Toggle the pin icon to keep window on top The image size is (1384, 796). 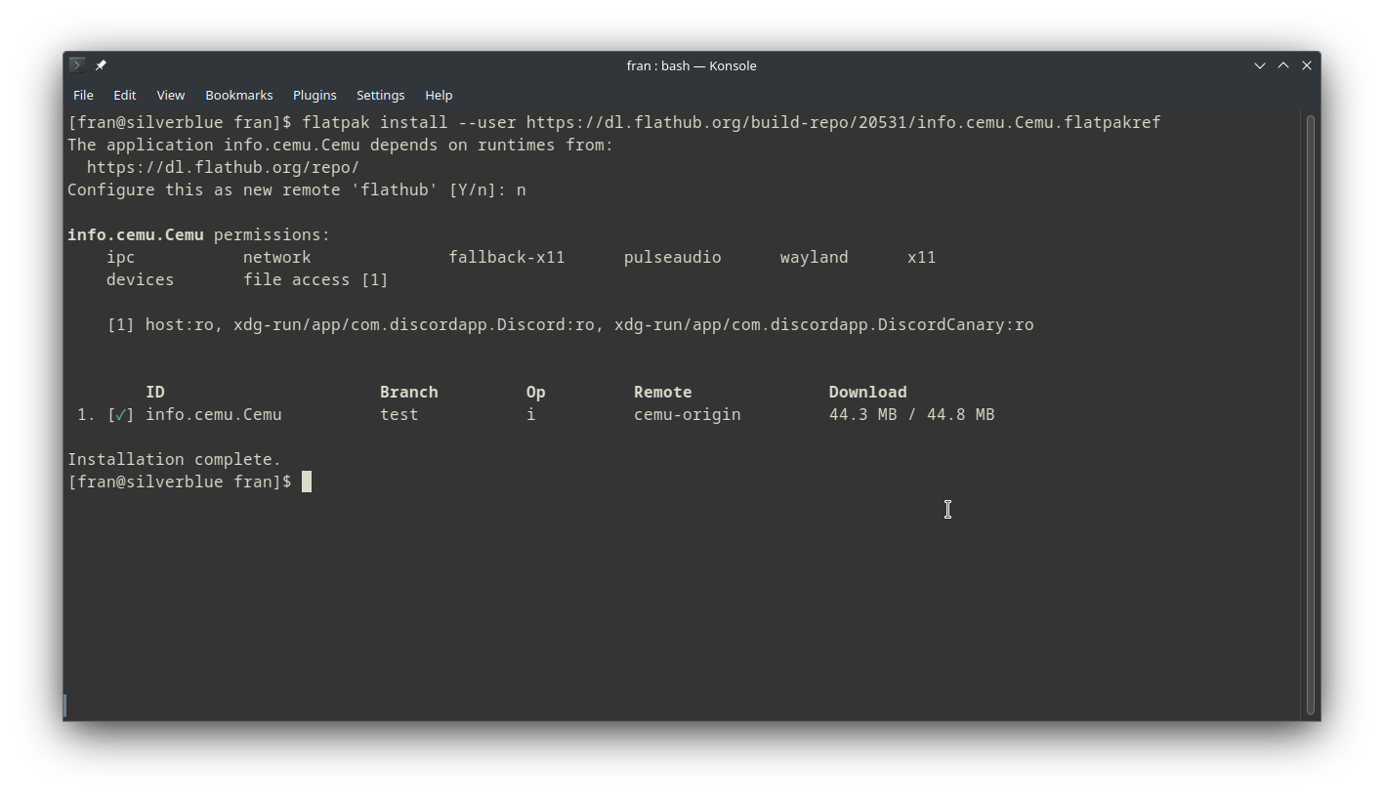tap(100, 64)
